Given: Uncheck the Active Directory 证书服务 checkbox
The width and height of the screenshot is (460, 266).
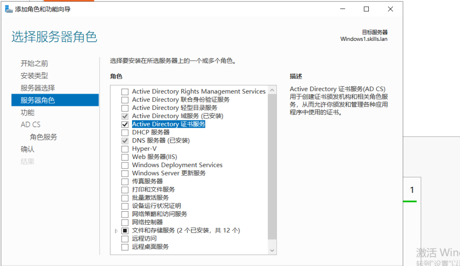Looking at the screenshot, I should [x=125, y=124].
